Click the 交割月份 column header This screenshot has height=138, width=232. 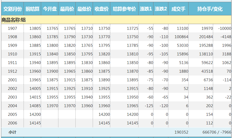click(x=12, y=9)
